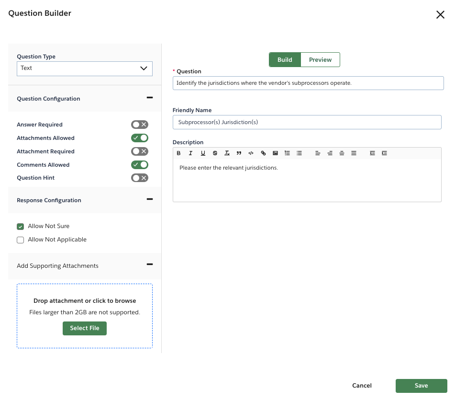Clear formatting with the remove-format icon
The width and height of the screenshot is (455, 401).
pos(227,153)
